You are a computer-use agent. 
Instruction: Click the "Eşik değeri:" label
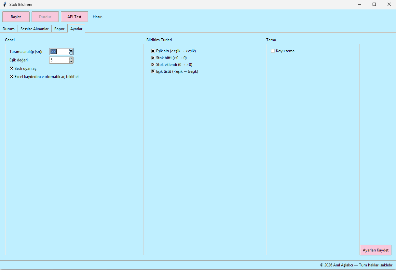[x=19, y=60]
